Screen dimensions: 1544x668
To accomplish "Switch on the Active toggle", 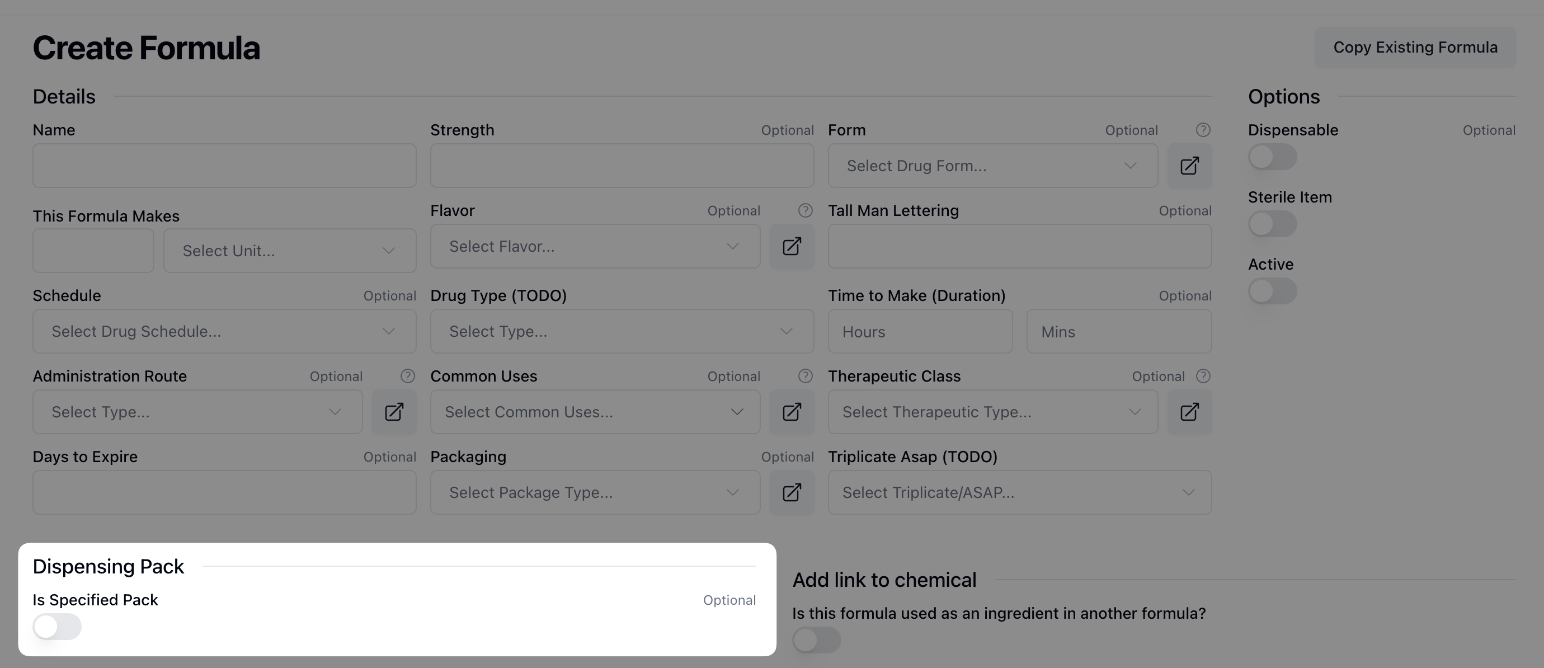I will coord(1272,291).
